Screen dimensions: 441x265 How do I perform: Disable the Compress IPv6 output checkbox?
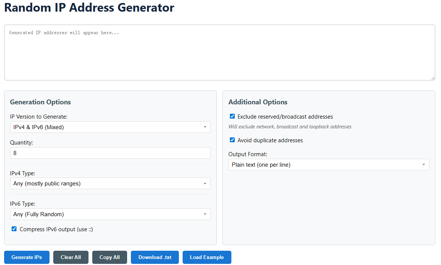(x=14, y=229)
